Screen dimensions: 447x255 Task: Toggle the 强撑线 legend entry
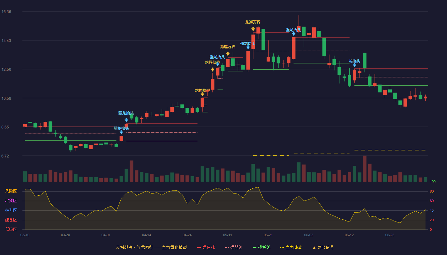click(x=261, y=247)
